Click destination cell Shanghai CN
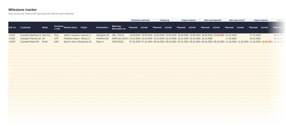 pos(103,35)
